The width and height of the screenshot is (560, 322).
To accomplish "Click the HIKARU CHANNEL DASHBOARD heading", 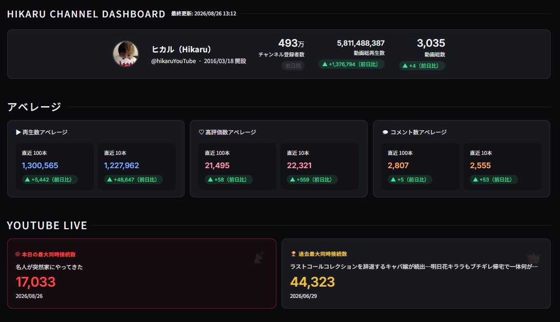I will 86,14.
